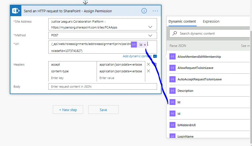
Task: Click the Uri input field text
Action: [x=103, y=47]
